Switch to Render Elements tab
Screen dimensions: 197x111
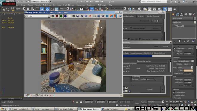(153, 16)
